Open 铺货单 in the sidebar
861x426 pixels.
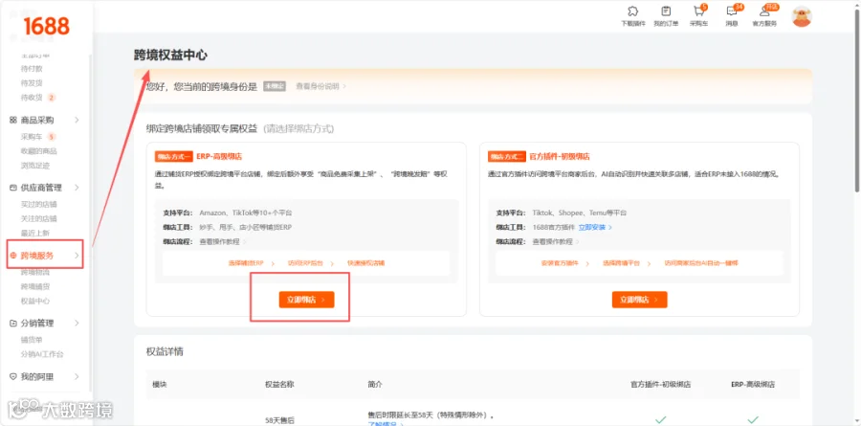click(32, 340)
